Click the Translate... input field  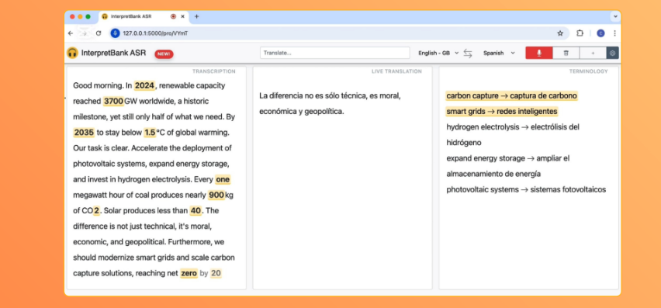[334, 53]
